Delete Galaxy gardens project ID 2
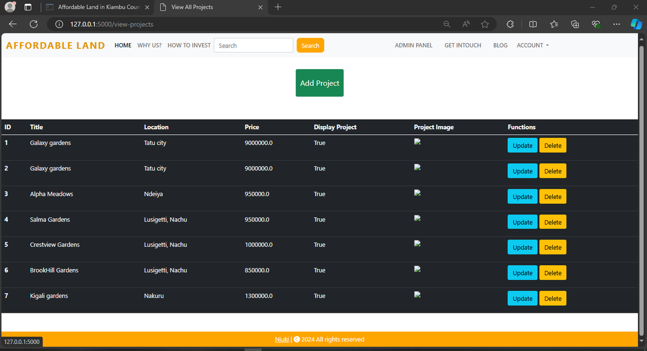647x351 pixels. pos(553,171)
